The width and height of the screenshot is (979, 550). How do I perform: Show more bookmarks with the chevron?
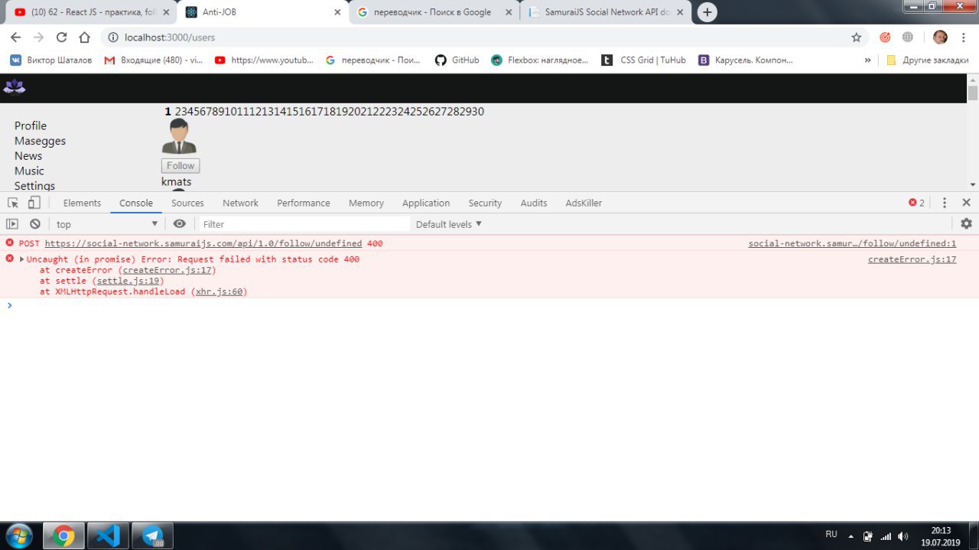click(x=867, y=60)
